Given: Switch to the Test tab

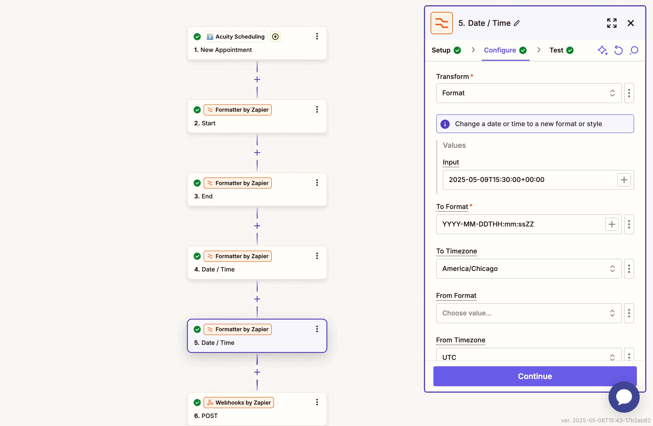Looking at the screenshot, I should point(562,50).
